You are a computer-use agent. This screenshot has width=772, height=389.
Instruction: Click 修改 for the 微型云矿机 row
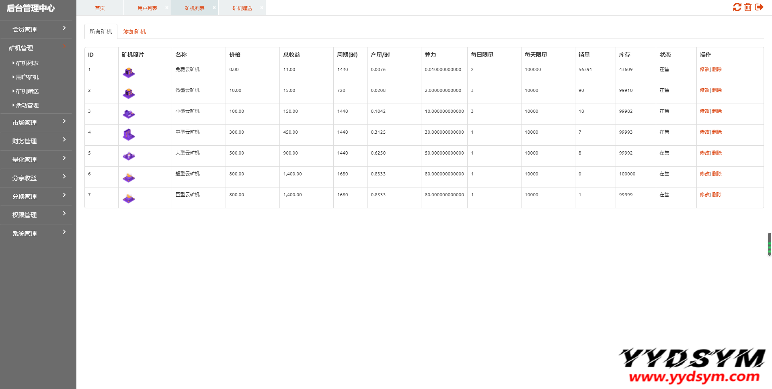tap(704, 90)
